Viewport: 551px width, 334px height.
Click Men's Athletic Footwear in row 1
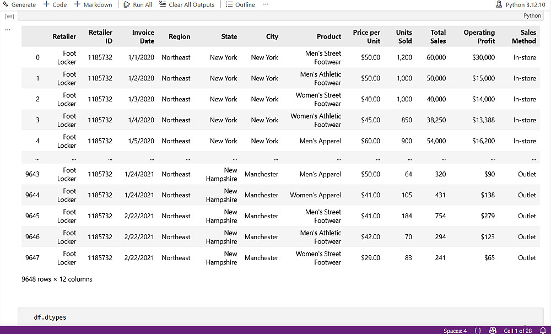321,78
